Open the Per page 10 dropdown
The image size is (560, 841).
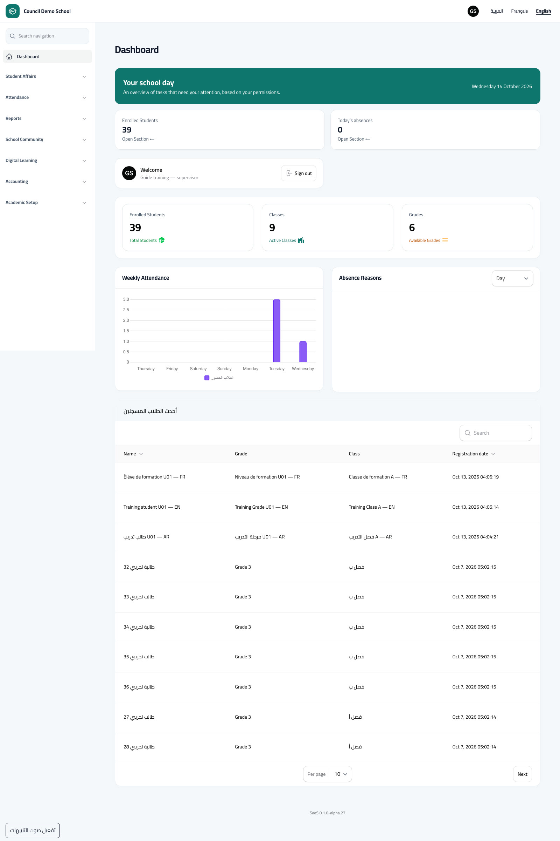point(341,774)
